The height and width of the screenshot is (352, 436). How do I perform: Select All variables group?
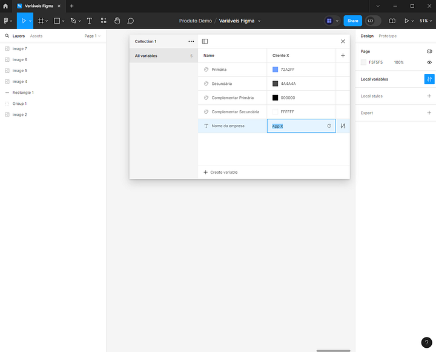point(163,56)
